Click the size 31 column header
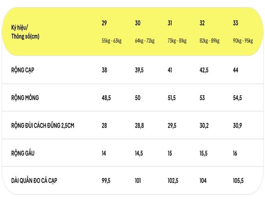 (170, 23)
